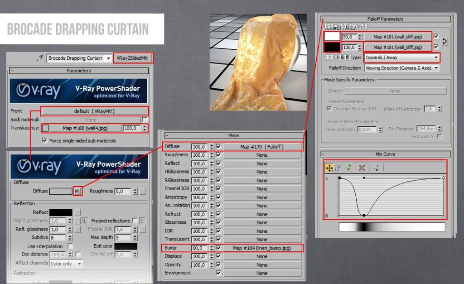Click the Reset Curves icon in Mix Curve

coord(376,168)
